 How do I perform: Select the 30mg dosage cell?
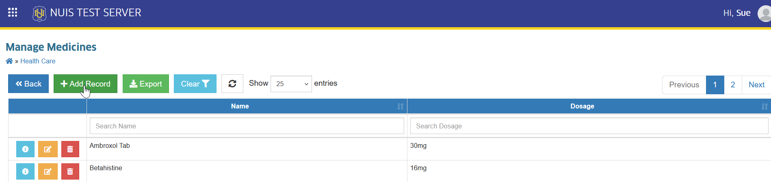tap(589, 149)
